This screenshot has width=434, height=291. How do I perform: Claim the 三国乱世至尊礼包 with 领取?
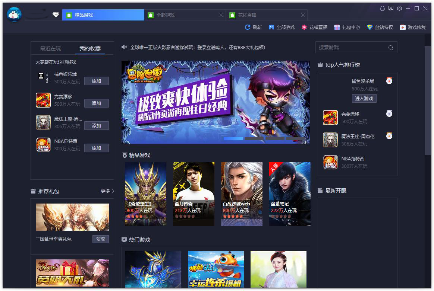tap(100, 239)
